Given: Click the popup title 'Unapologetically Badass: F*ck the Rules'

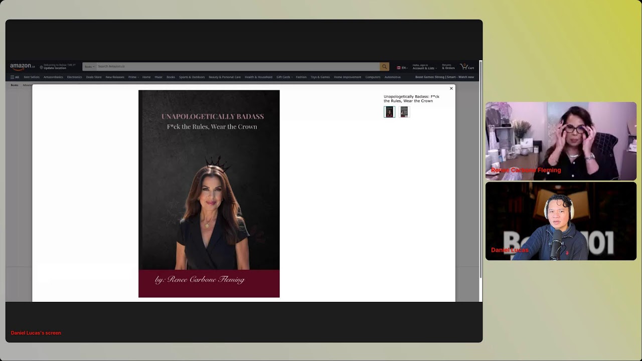Looking at the screenshot, I should (x=411, y=99).
